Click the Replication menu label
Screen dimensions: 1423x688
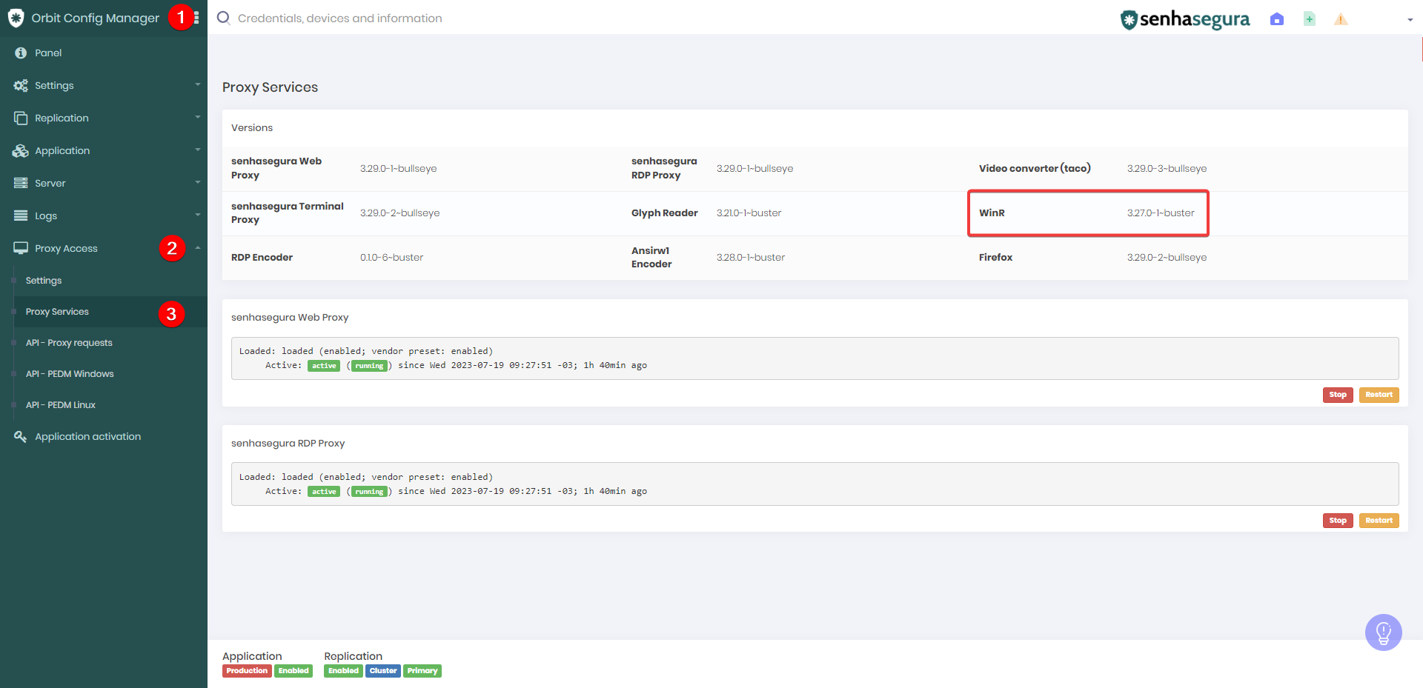click(x=62, y=118)
